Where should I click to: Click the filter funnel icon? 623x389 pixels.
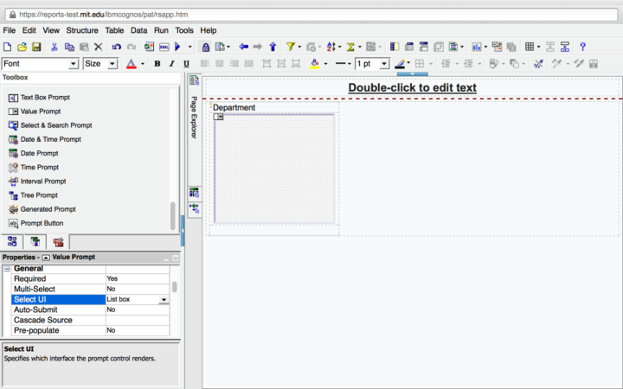pyautogui.click(x=291, y=47)
